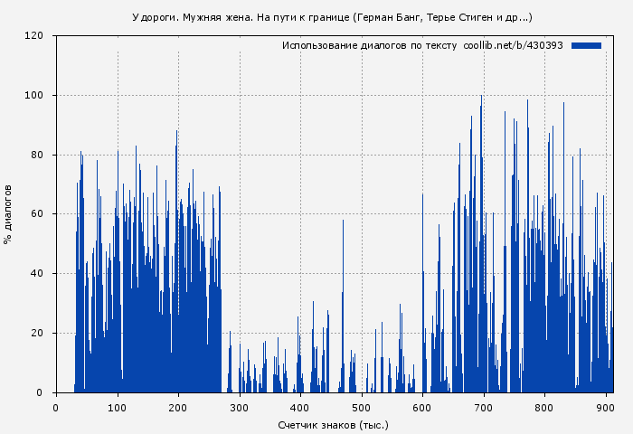Click the 400 label on the x-axis
The image size is (633, 434).
(300, 407)
